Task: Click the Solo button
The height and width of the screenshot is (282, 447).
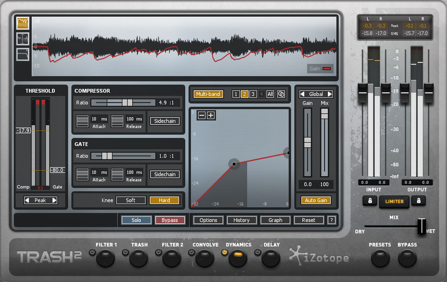Action: [x=136, y=220]
